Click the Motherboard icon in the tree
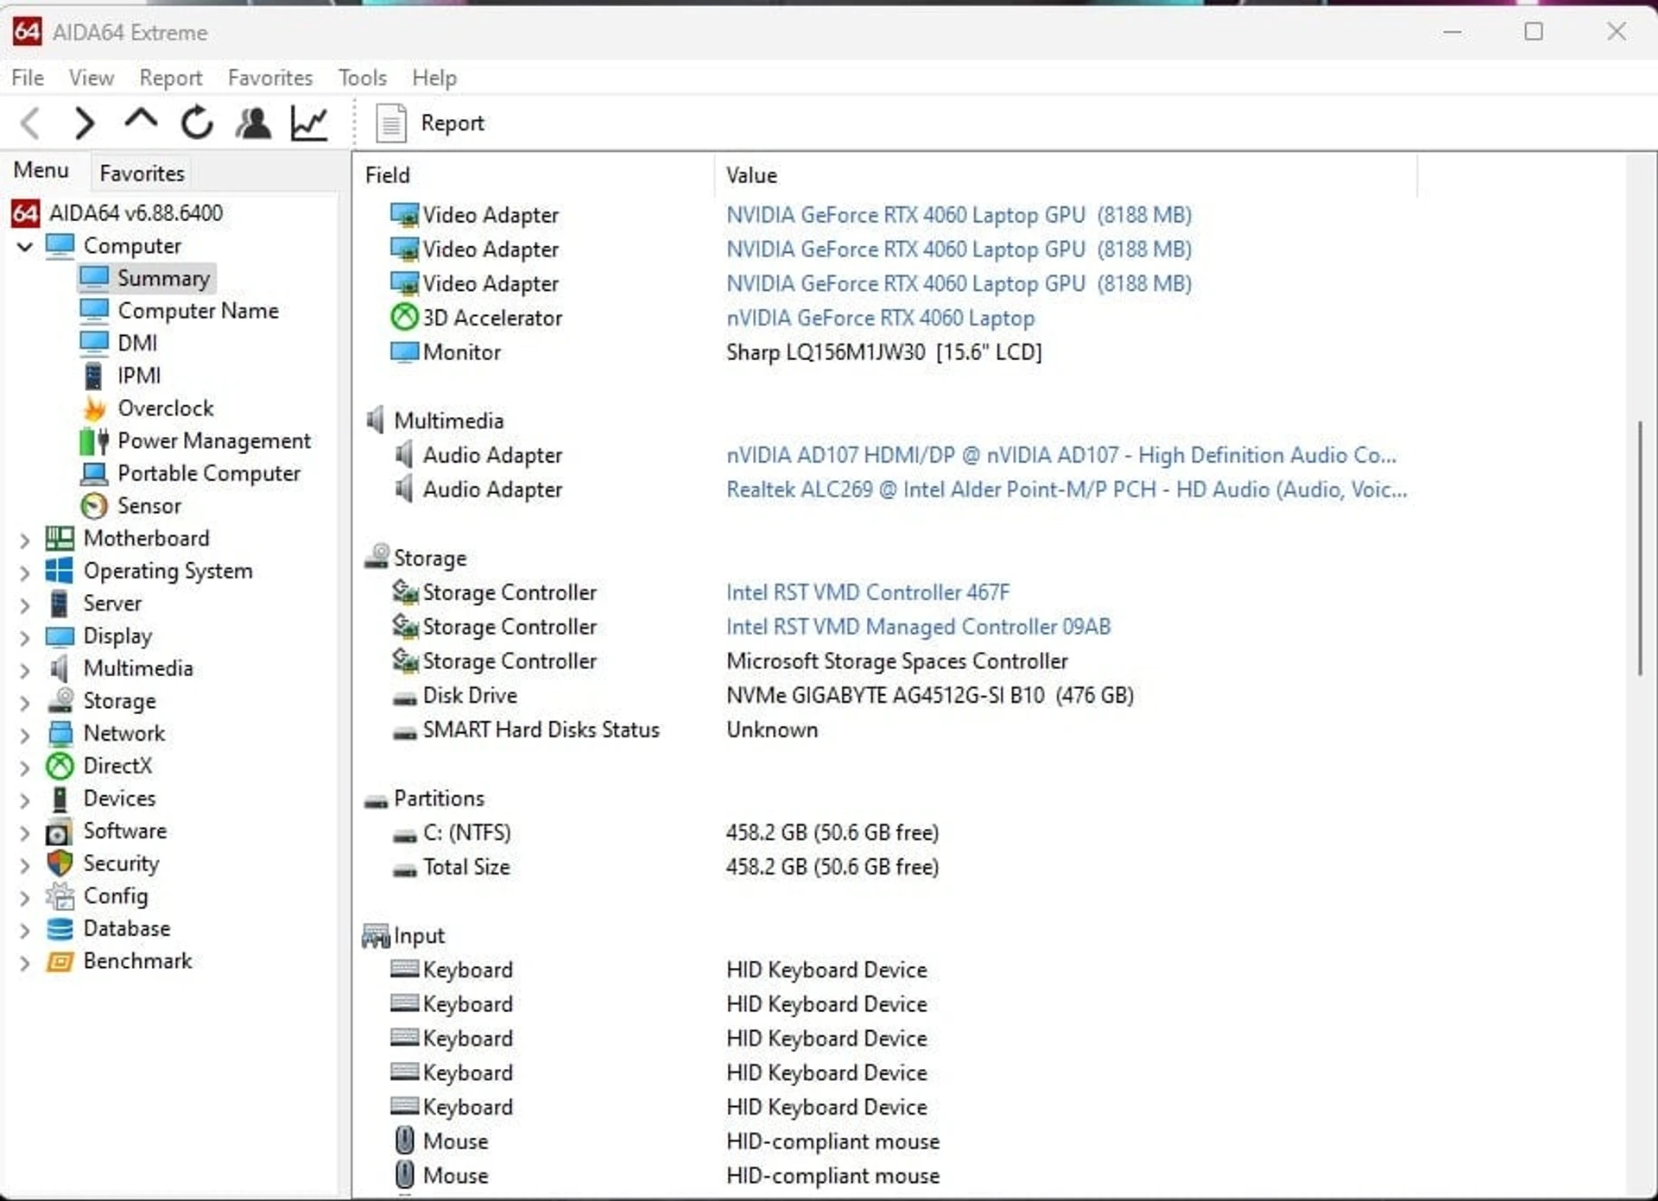Viewport: 1658px width, 1201px height. pos(60,539)
